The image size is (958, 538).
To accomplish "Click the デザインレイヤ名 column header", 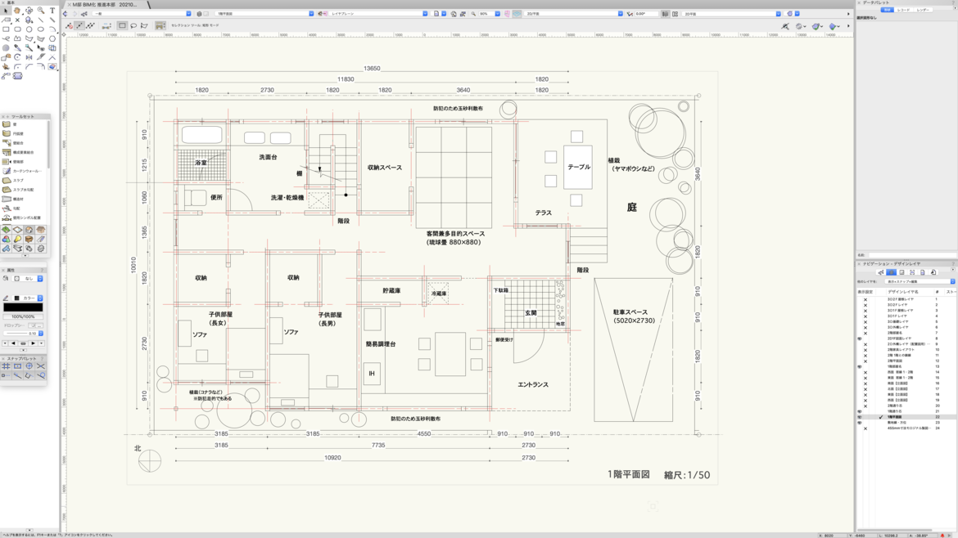I will [903, 292].
